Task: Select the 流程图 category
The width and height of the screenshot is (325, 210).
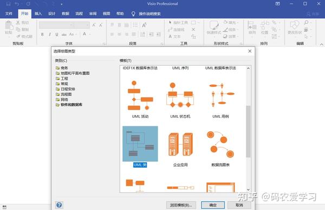Action: [64, 94]
